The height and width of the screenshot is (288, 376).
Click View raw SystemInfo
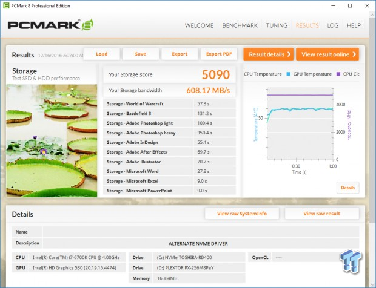click(242, 214)
